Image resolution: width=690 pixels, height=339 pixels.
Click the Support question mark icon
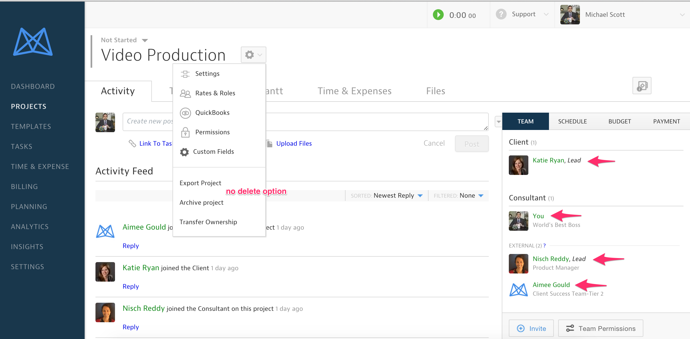pos(501,14)
